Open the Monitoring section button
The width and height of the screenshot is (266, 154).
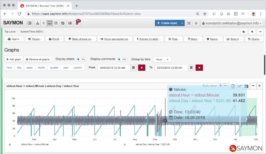click(55, 39)
